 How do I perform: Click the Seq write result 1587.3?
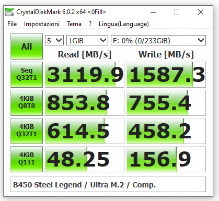point(166,75)
